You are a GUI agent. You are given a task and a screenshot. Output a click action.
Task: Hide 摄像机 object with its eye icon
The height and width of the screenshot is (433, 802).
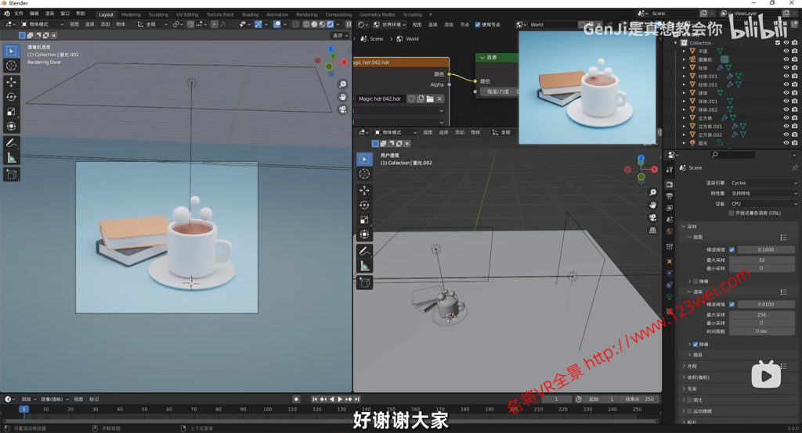786,59
